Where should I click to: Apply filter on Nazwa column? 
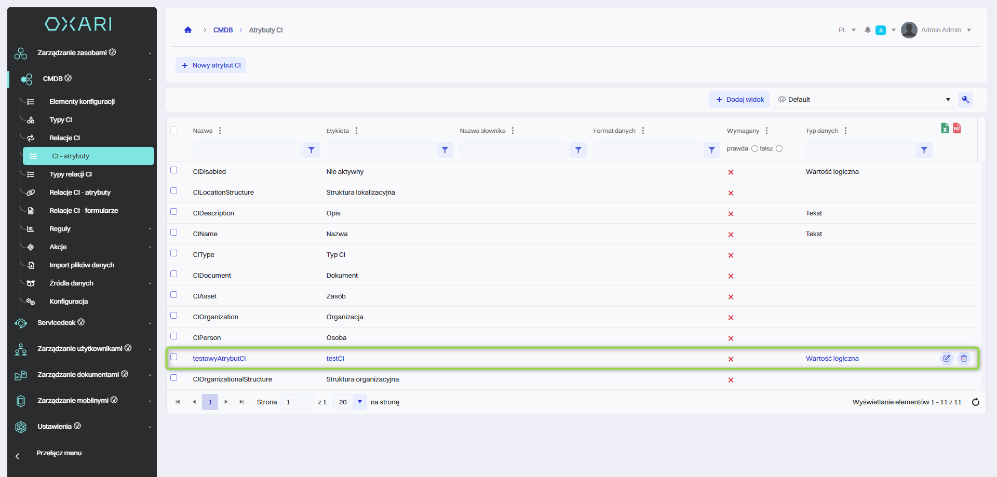pos(311,150)
